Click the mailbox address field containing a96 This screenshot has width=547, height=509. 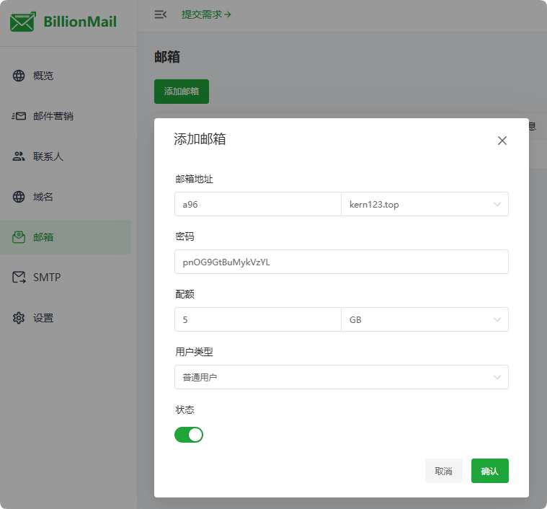[257, 204]
